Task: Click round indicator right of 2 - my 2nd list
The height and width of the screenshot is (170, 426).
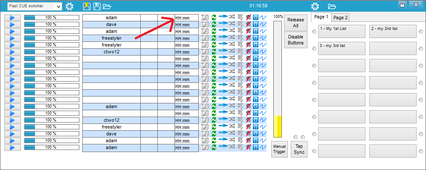Action: click(x=421, y=32)
